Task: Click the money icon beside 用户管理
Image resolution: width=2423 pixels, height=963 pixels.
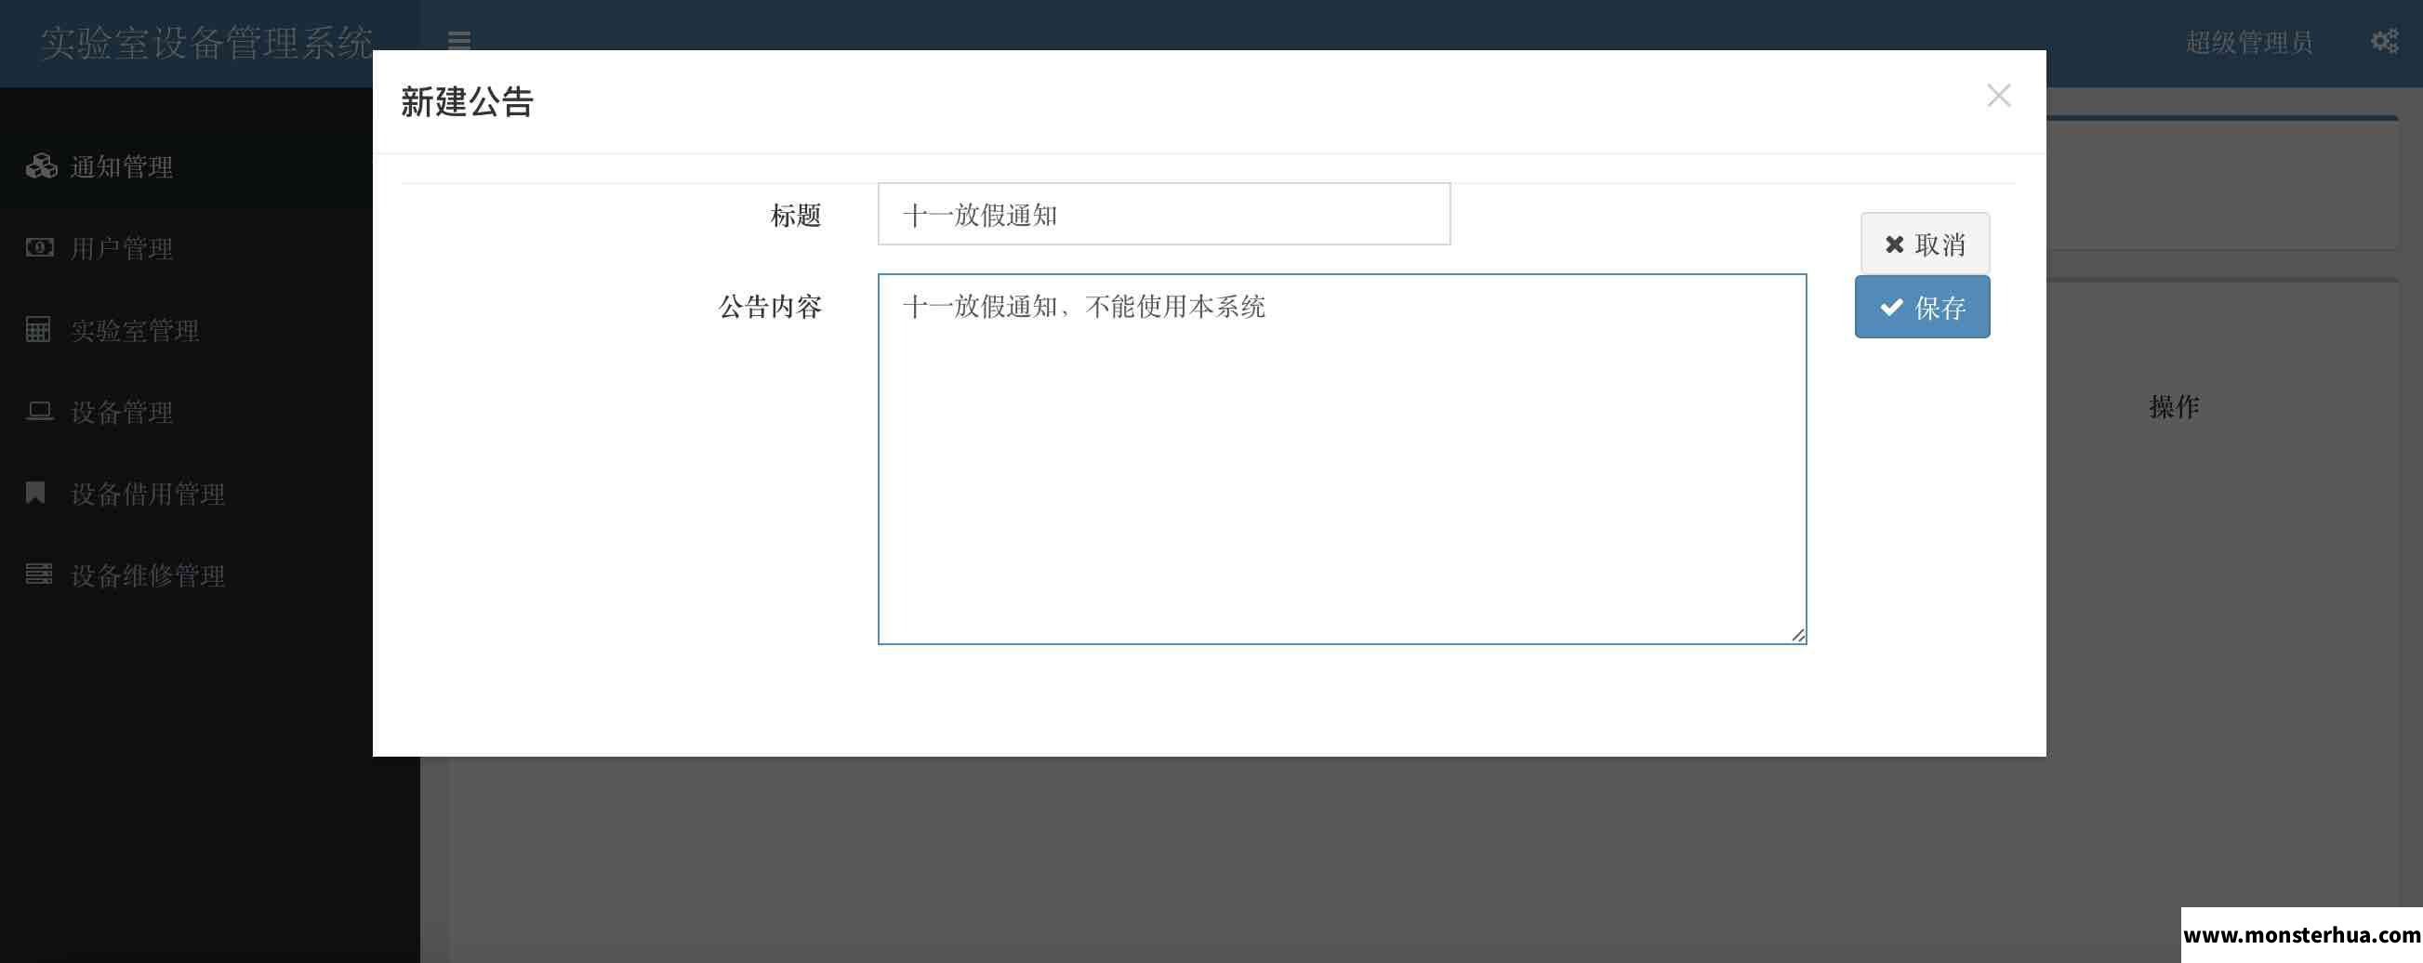Action: pyautogui.click(x=39, y=247)
